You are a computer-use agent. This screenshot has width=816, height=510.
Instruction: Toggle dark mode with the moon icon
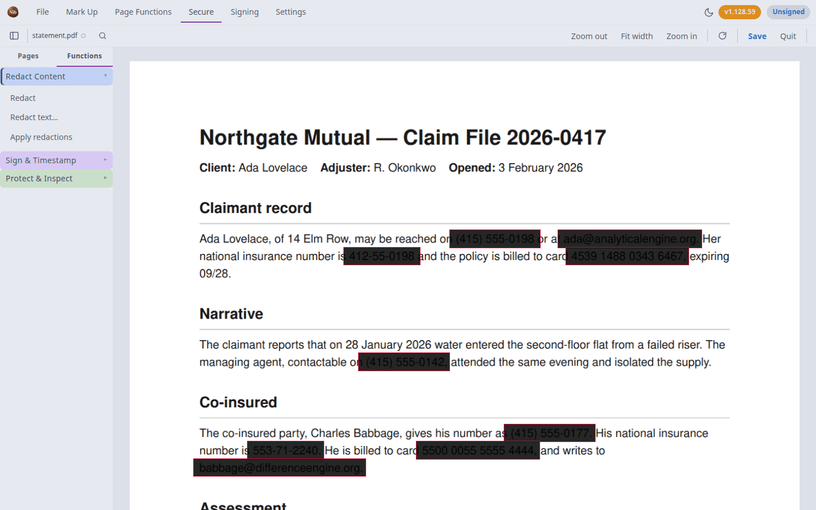coord(708,12)
